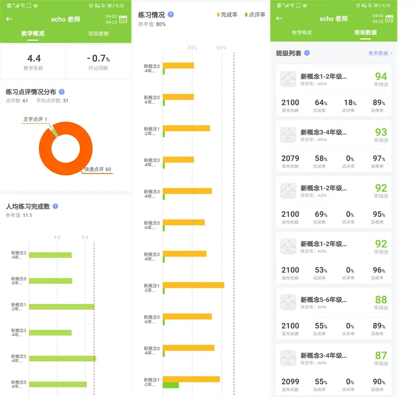
Task: Open help icon beside 练习点评情况分布
Action: 61,92
